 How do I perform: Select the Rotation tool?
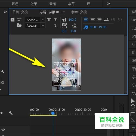coord(133,106)
